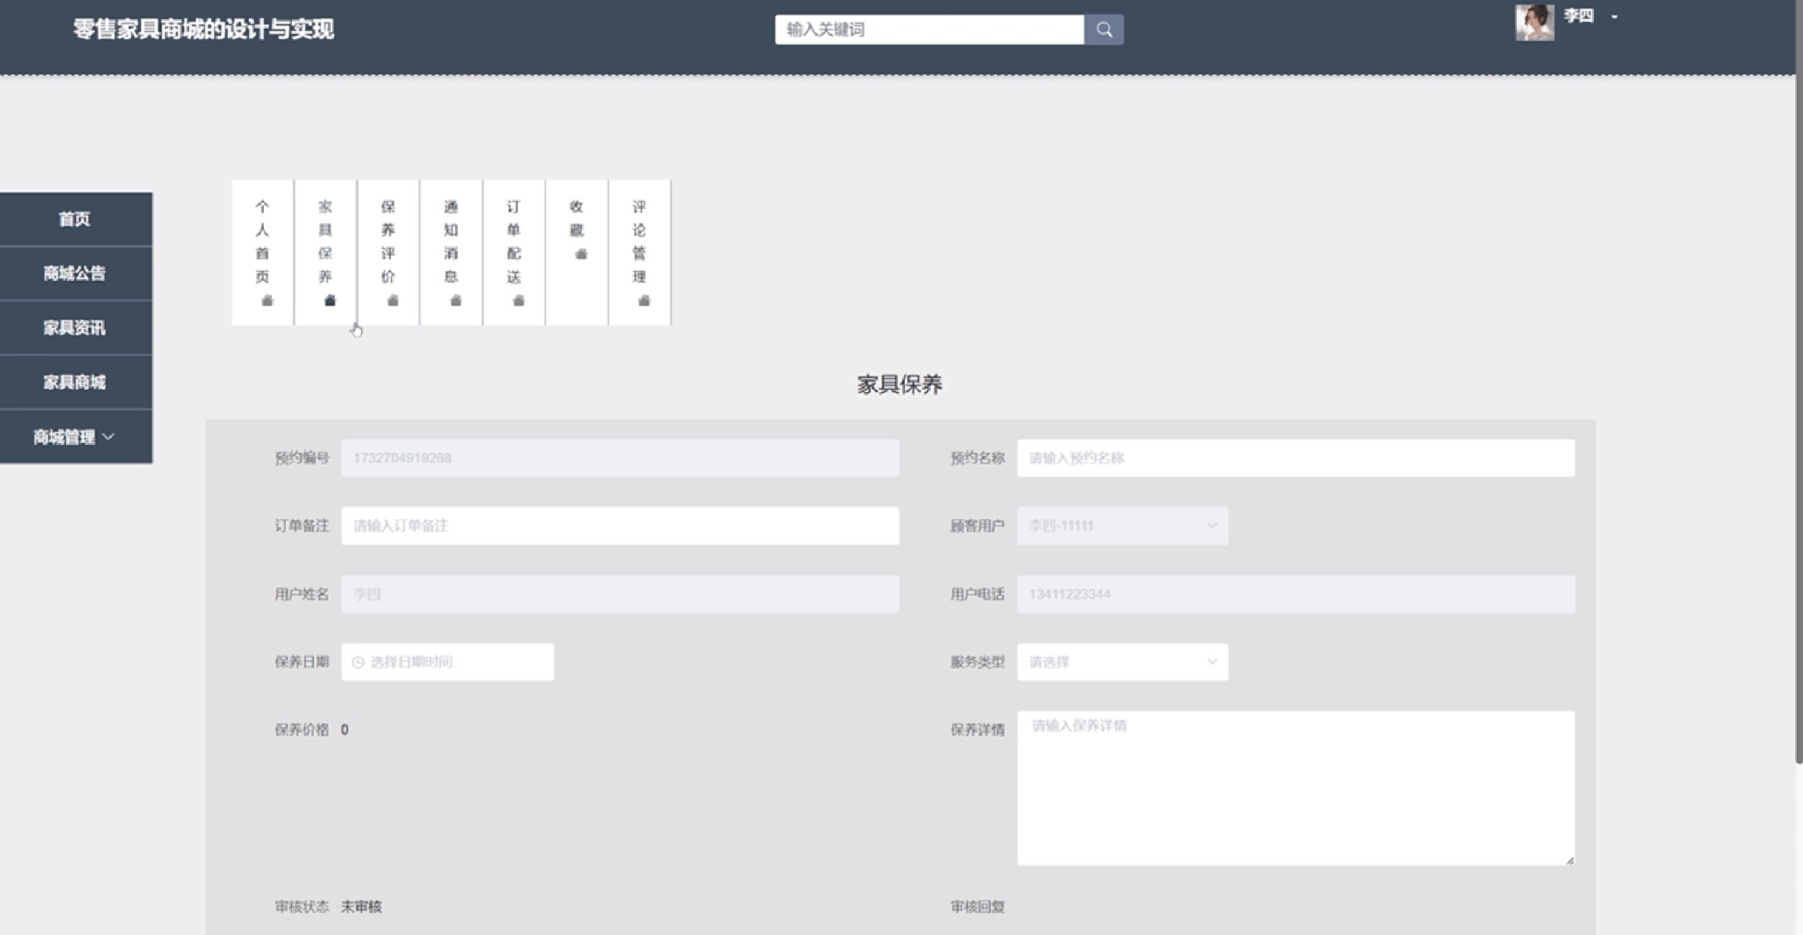The height and width of the screenshot is (935, 1803).
Task: Click the 保养详情 text area
Action: pyautogui.click(x=1295, y=788)
